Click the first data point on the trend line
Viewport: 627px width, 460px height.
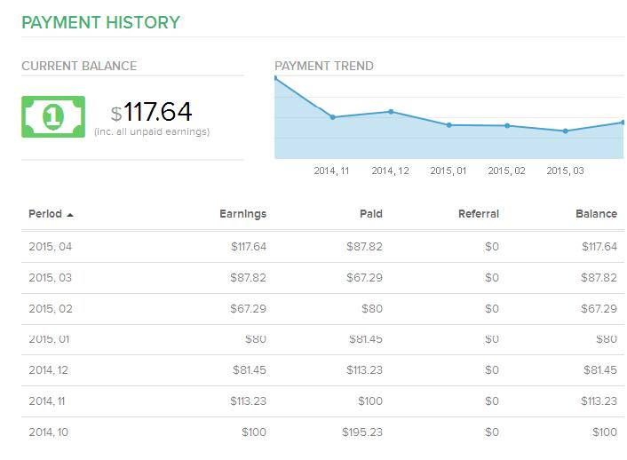[275, 78]
